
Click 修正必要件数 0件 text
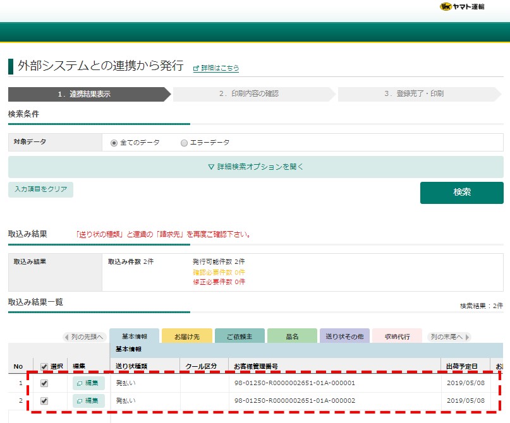(x=219, y=282)
